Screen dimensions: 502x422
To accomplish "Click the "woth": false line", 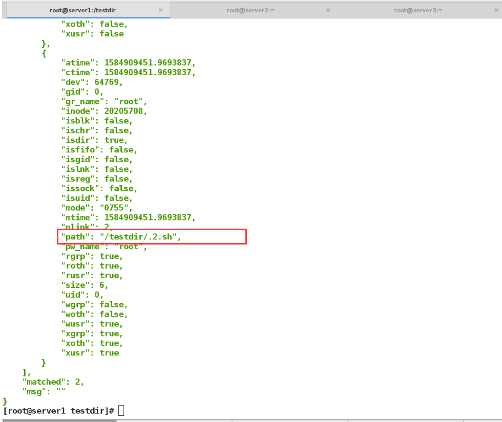I will click(94, 314).
